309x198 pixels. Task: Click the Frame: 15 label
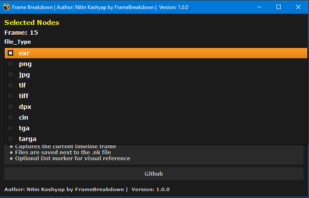21,33
